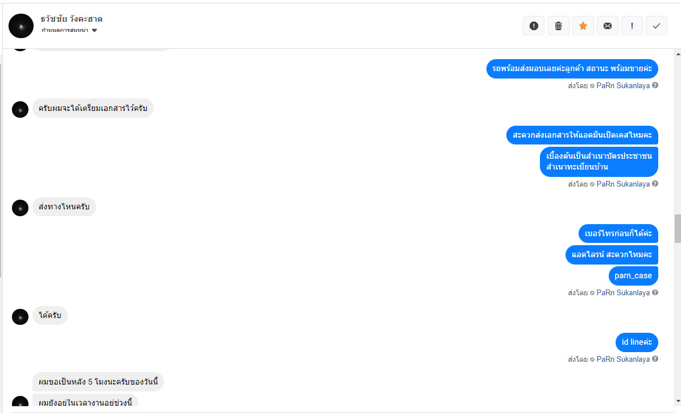Toggle the orange star on this conversation
681x413 pixels.
click(x=583, y=26)
